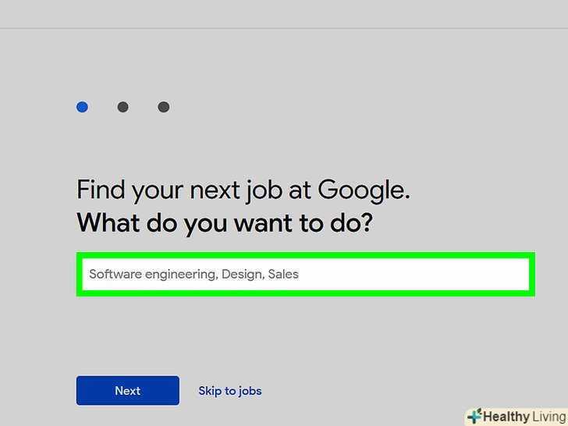
Task: Select the second step indicator dot
Action: pos(122,107)
